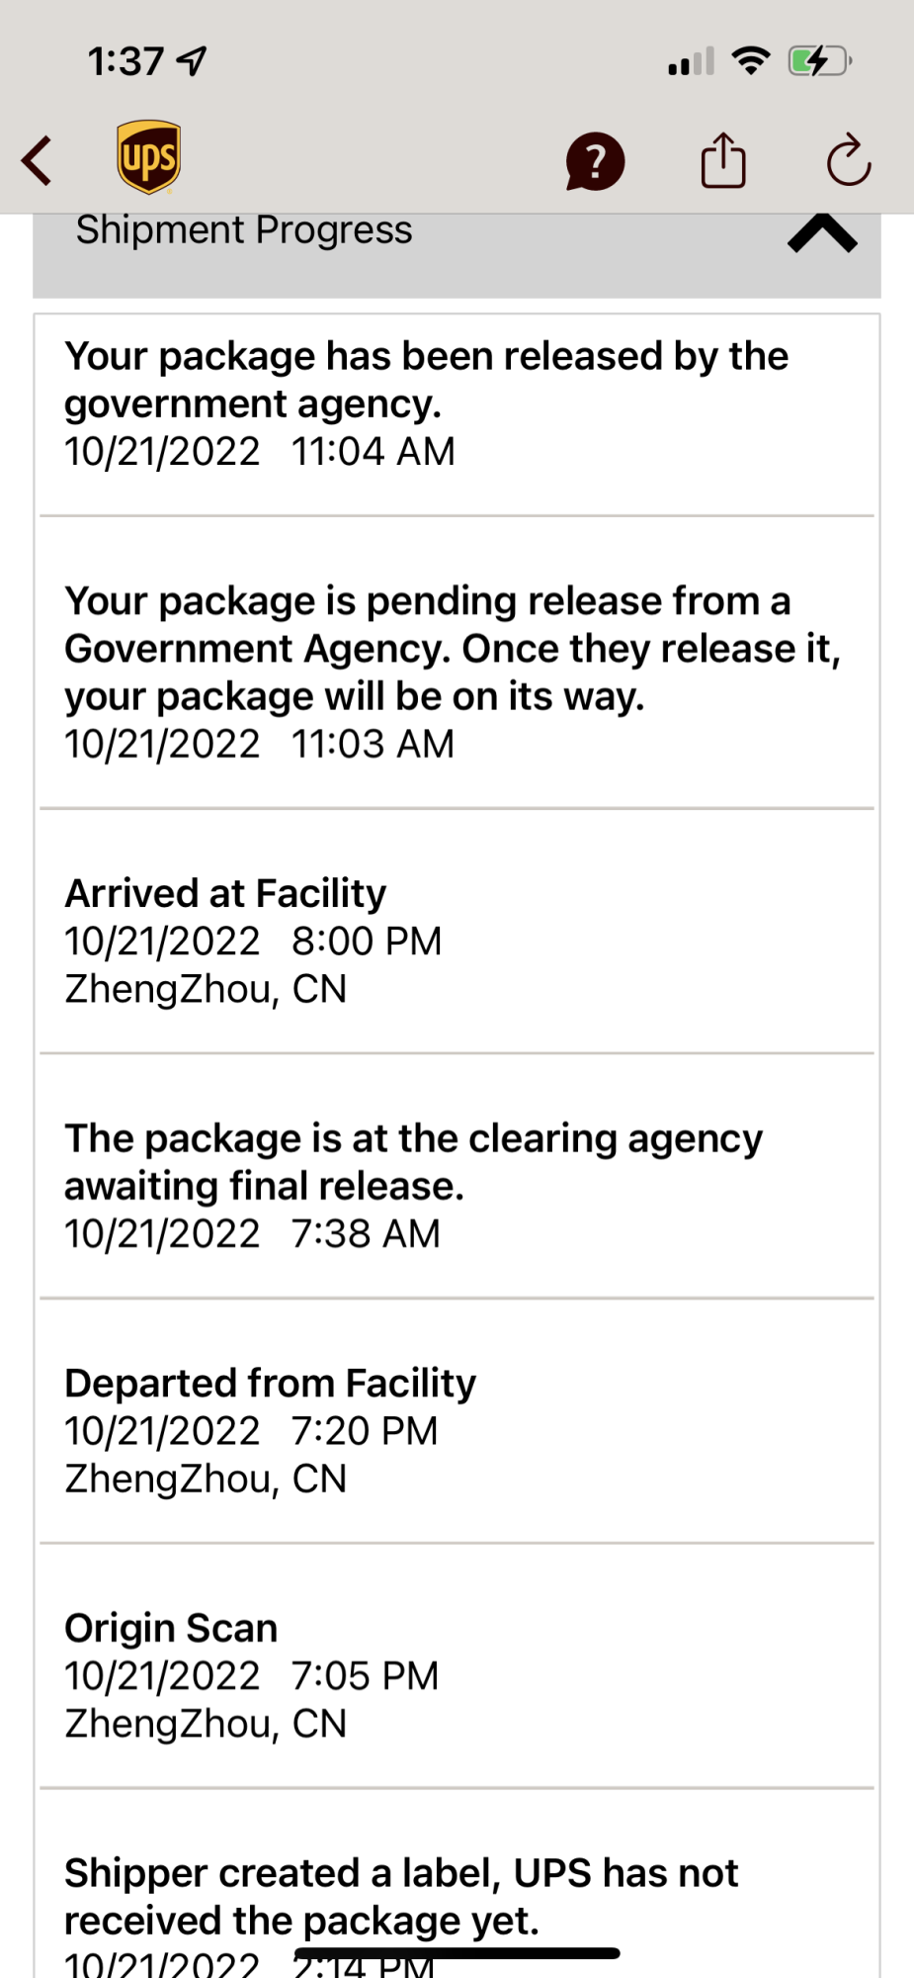Viewport: 914px width, 1978px height.
Task: Collapse the Shipment Progress section chevron
Action: [822, 234]
